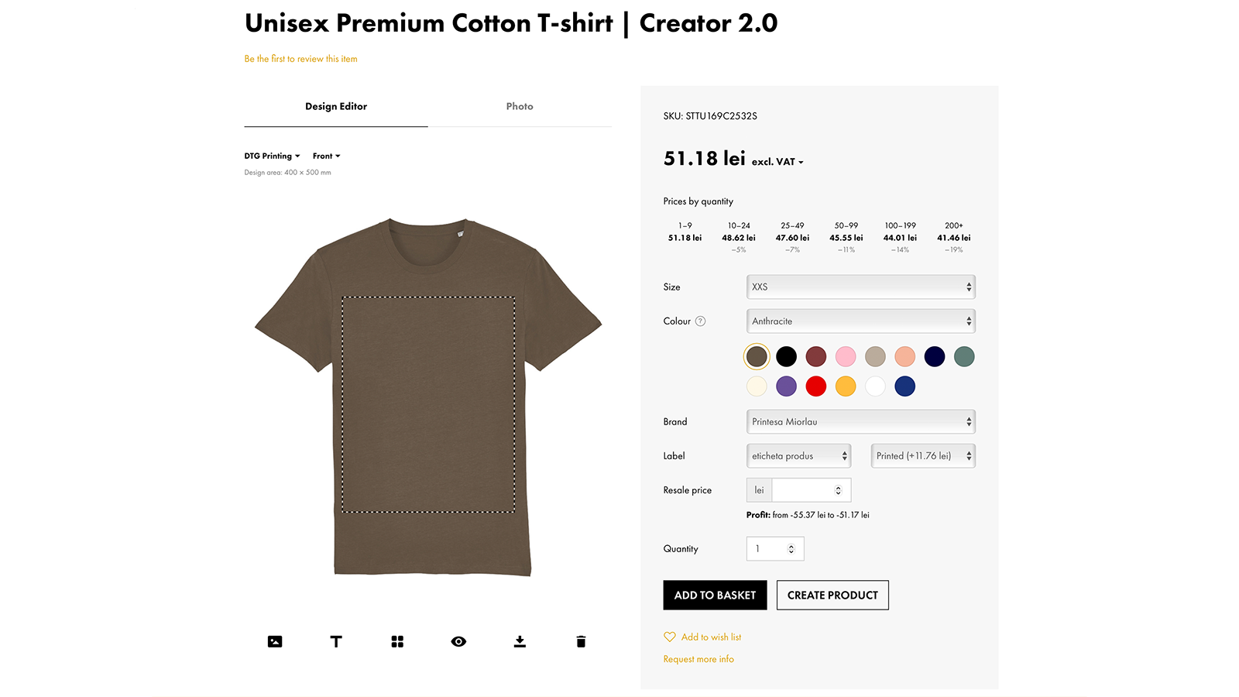Open the Brand Printesa Miorlau dropdown
Image resolution: width=1239 pixels, height=697 pixels.
coord(860,421)
